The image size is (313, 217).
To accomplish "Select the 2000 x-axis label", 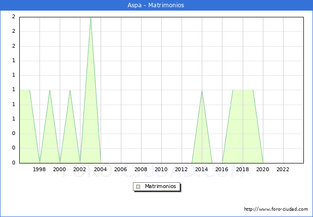I will click(60, 169).
